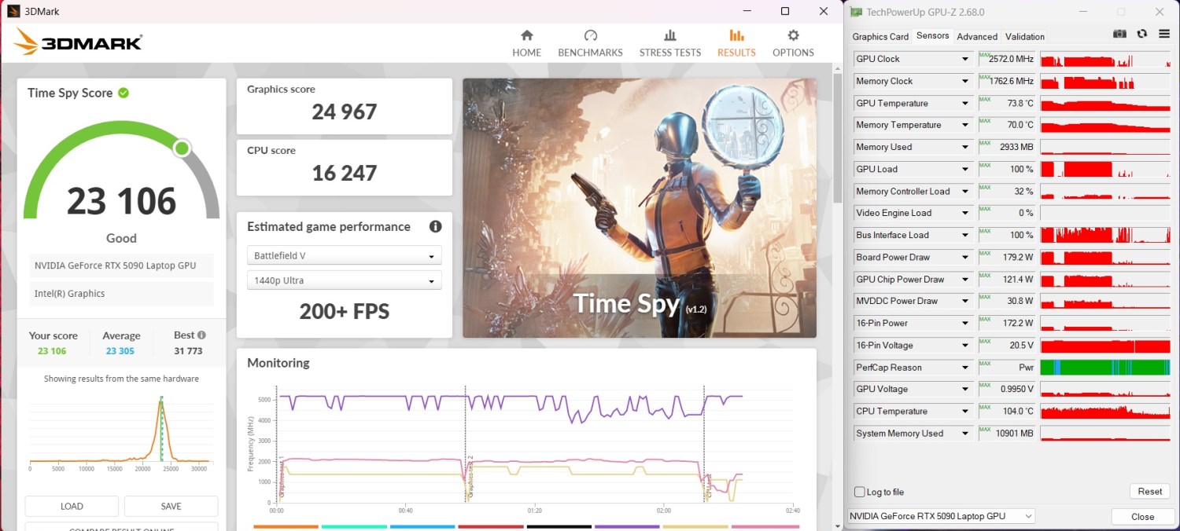The image size is (1180, 531).
Task: Open the PerfCap Reason sensor dropdown
Action: tap(965, 367)
